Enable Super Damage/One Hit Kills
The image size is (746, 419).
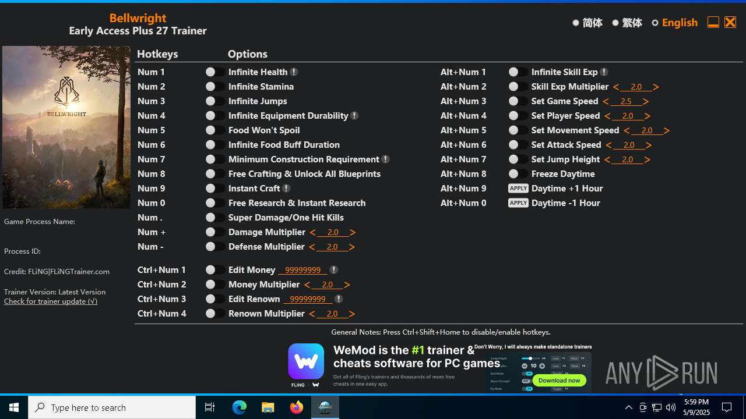(x=215, y=218)
